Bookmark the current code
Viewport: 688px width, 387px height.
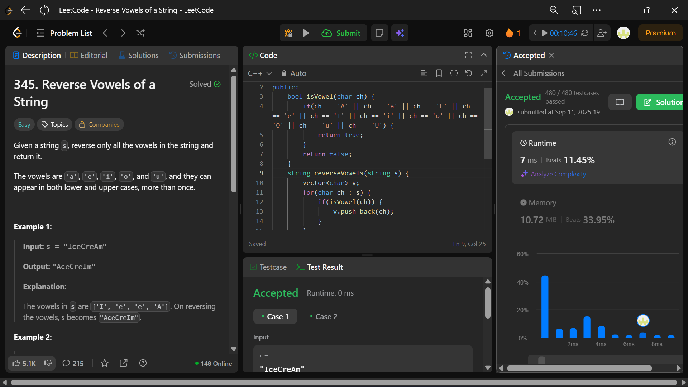click(x=439, y=73)
